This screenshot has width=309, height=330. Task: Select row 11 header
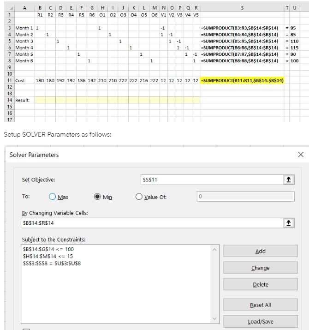[9, 80]
